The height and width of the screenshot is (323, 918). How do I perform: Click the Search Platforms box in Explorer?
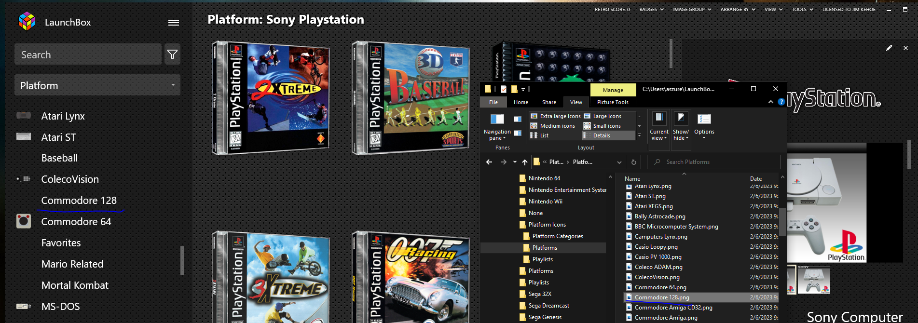(x=714, y=162)
